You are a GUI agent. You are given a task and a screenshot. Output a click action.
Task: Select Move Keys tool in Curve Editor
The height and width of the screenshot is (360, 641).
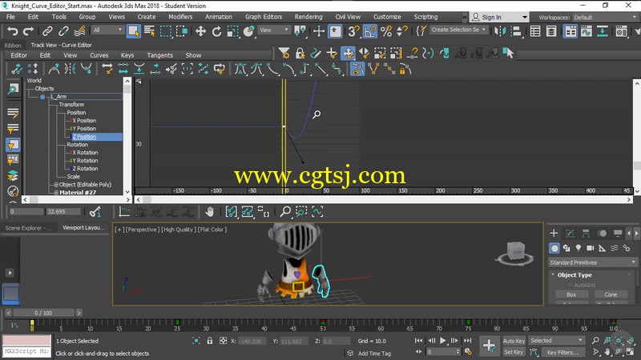pos(348,53)
